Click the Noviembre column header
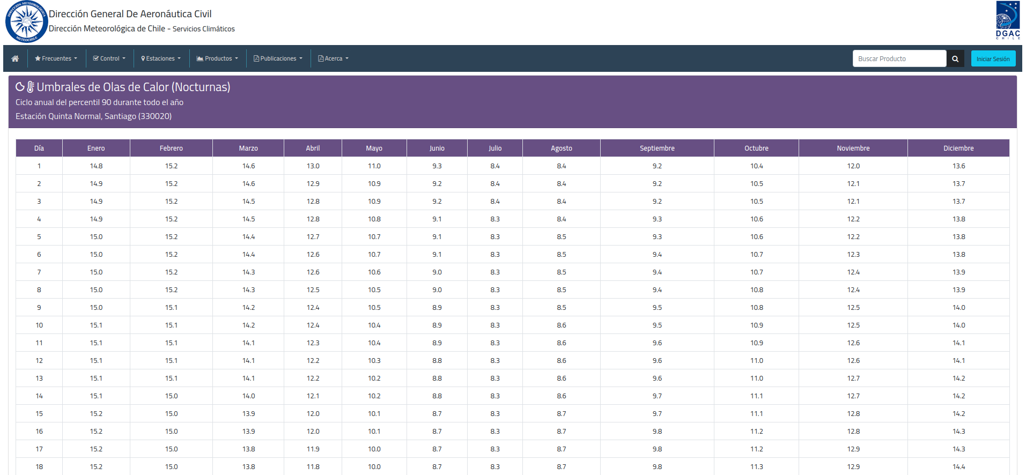Viewport: 1026px width, 475px height. pyautogui.click(x=853, y=148)
